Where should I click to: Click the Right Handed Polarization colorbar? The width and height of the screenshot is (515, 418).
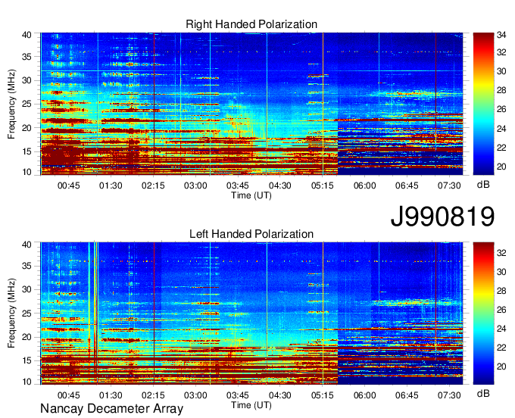(483, 104)
